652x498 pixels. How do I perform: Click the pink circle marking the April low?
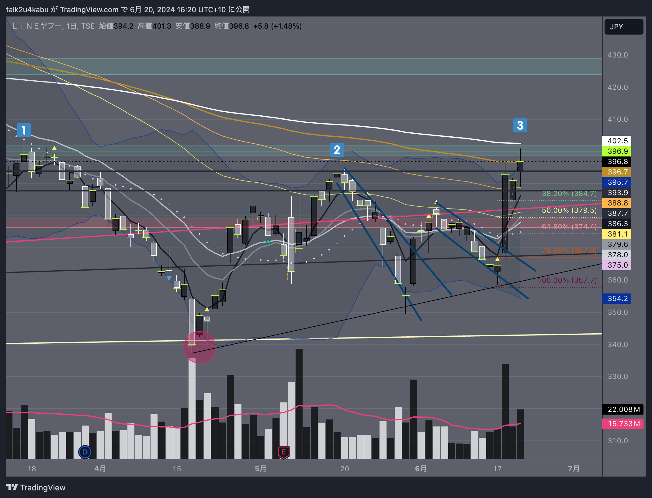(x=199, y=347)
